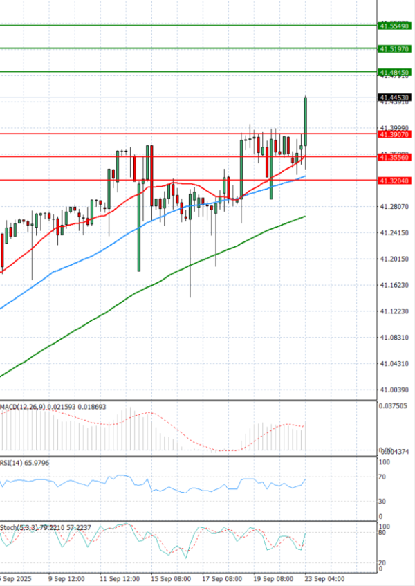Click the 15 Sep 08:00 time label

click(x=171, y=579)
